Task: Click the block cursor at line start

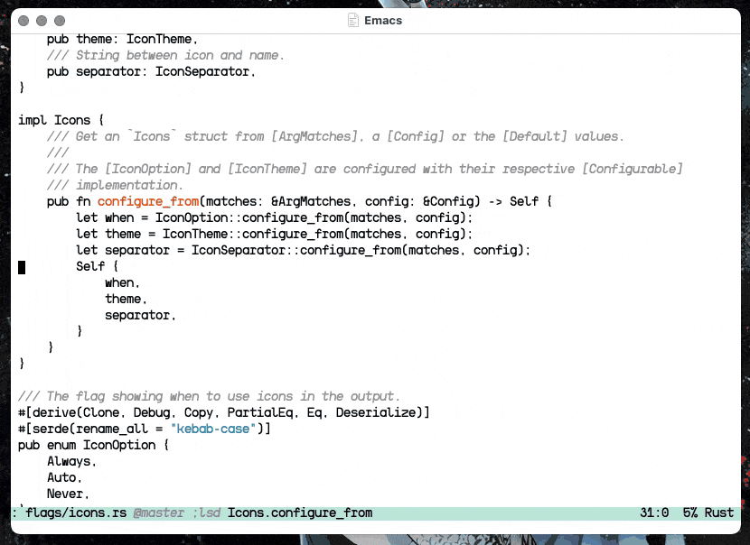Action: pos(22,267)
